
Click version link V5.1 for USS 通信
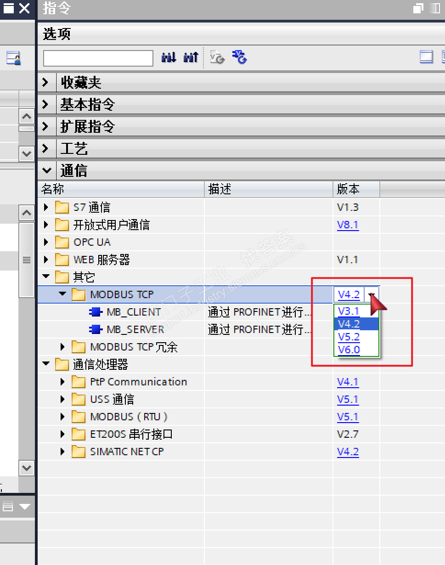tap(348, 399)
